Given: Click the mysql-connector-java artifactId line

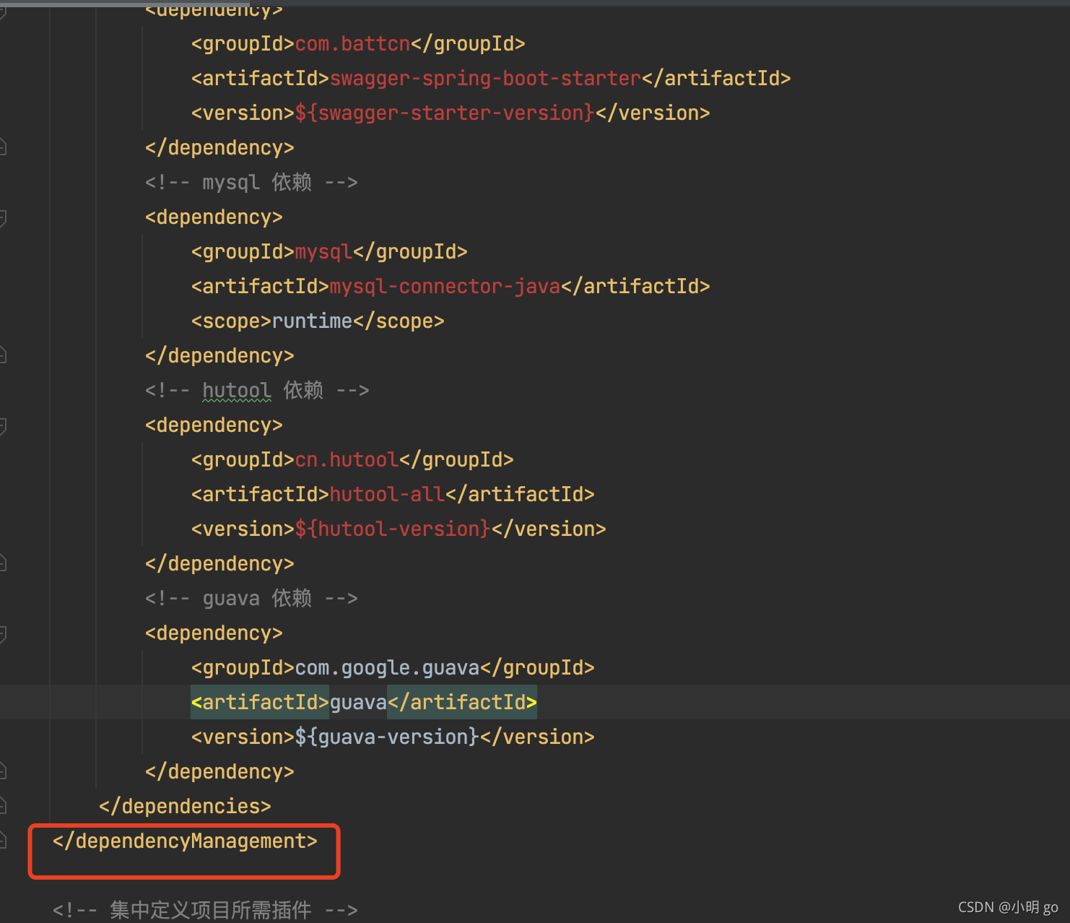Looking at the screenshot, I should (x=451, y=287).
